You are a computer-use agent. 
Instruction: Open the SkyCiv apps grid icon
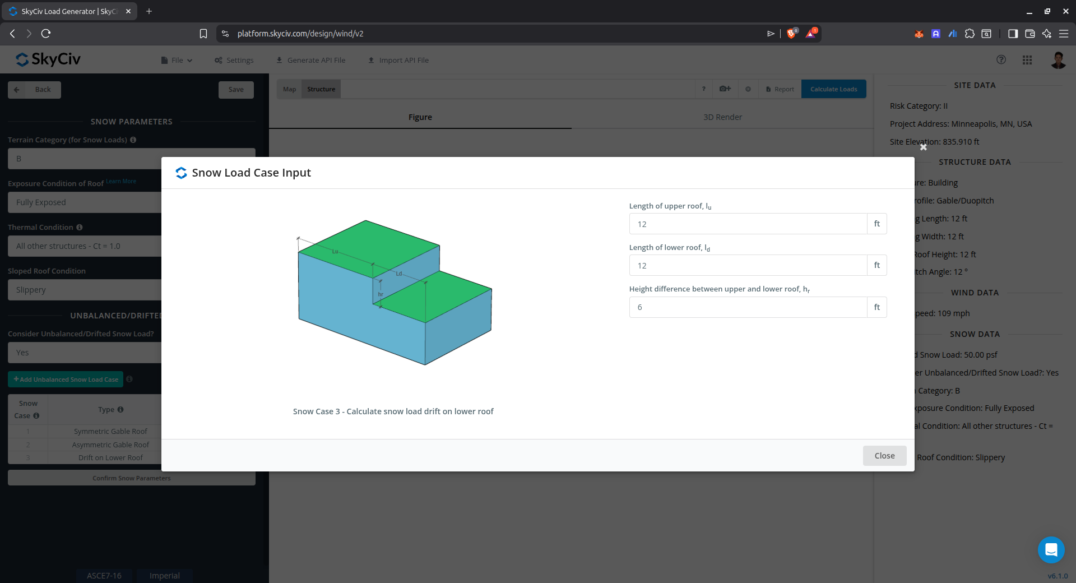pyautogui.click(x=1027, y=60)
